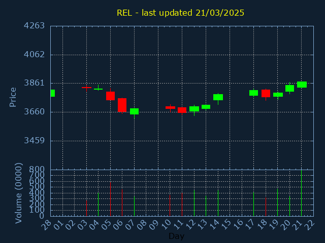Click the '05' day axis label

[106, 225]
